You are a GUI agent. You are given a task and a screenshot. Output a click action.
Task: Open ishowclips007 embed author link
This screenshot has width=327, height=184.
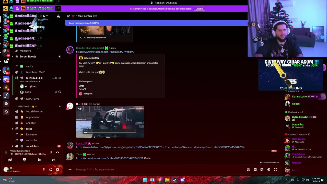click(x=91, y=58)
